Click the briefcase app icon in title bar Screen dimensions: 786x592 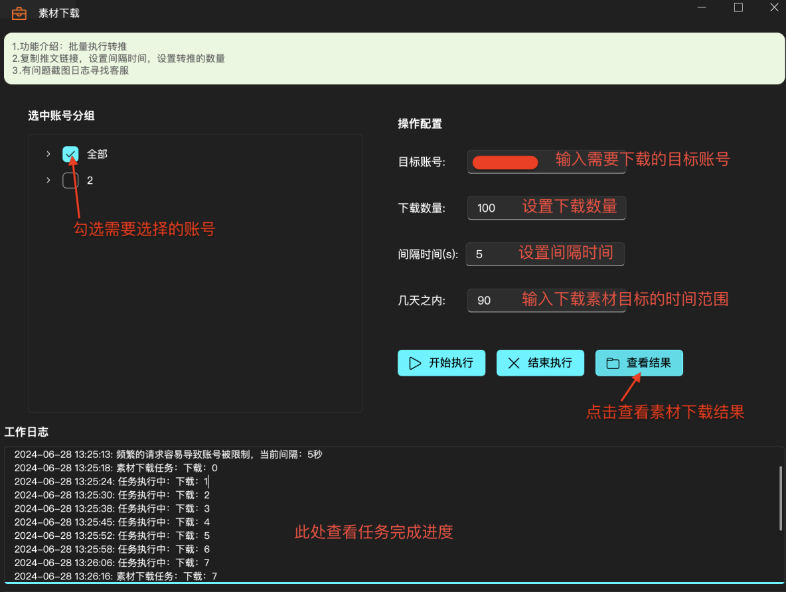click(x=19, y=13)
